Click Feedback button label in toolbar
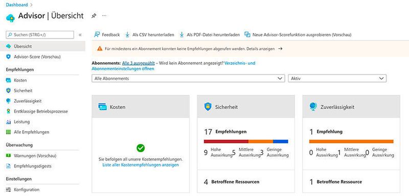 pos(111,35)
